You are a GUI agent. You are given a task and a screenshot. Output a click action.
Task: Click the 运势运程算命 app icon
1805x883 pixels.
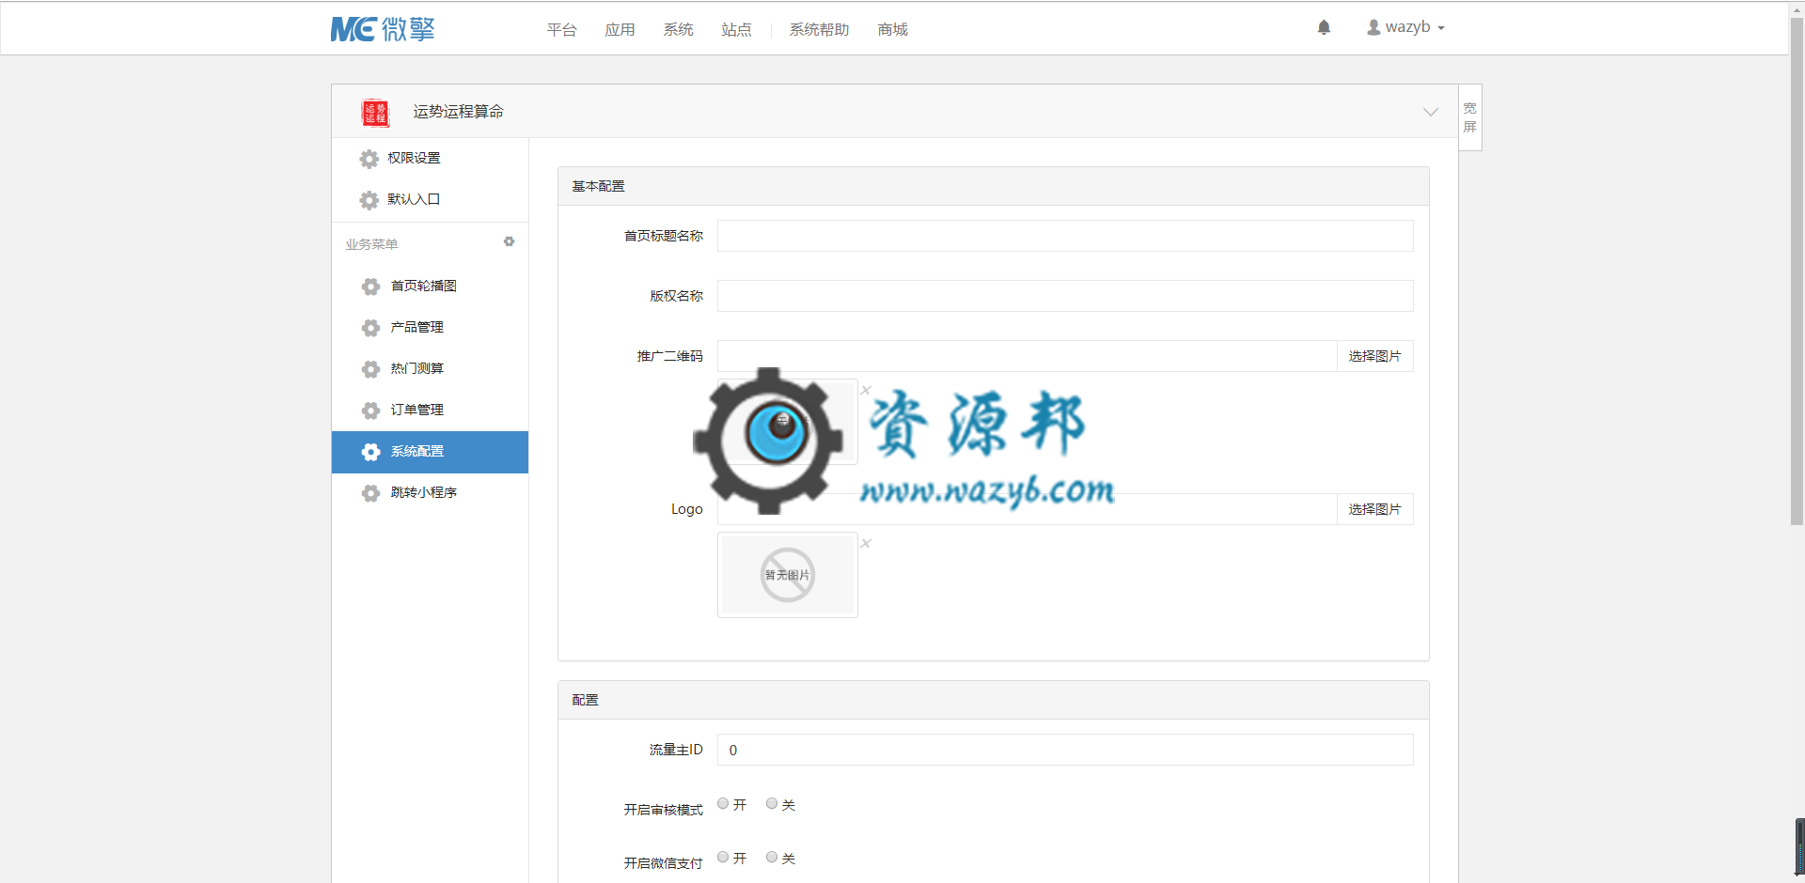(375, 113)
